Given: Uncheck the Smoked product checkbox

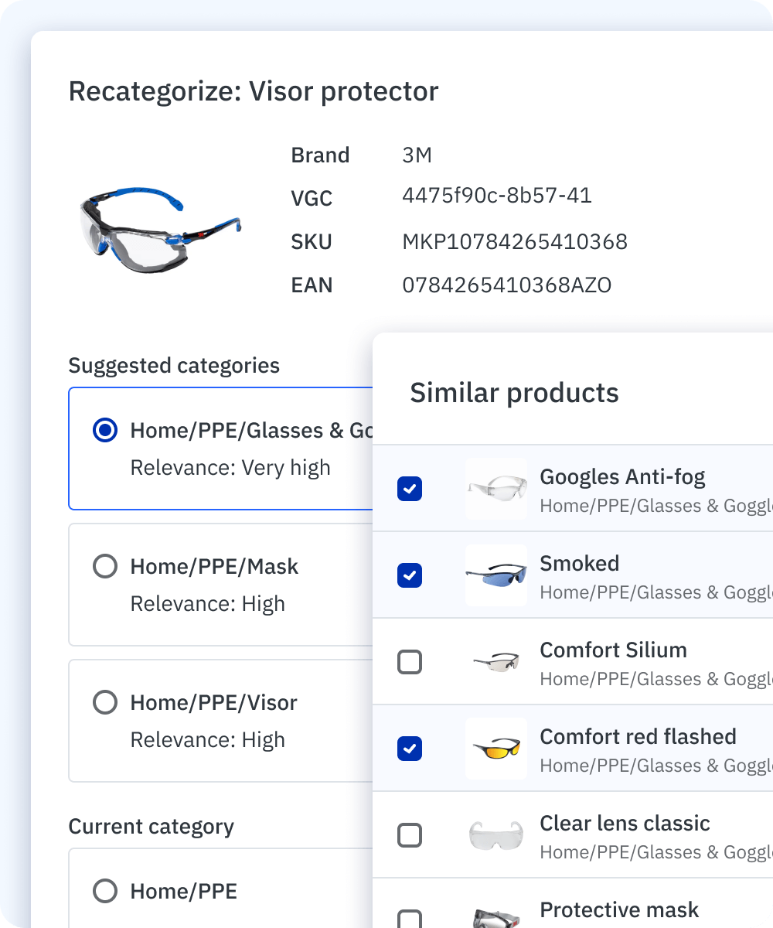Looking at the screenshot, I should point(410,575).
